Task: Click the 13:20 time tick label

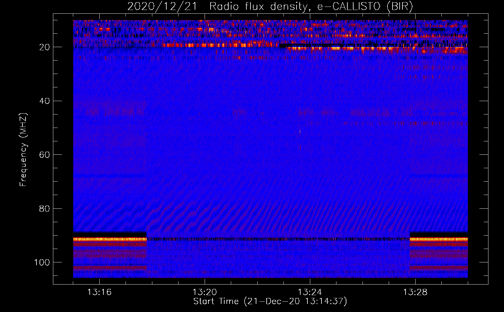Action: [205, 292]
